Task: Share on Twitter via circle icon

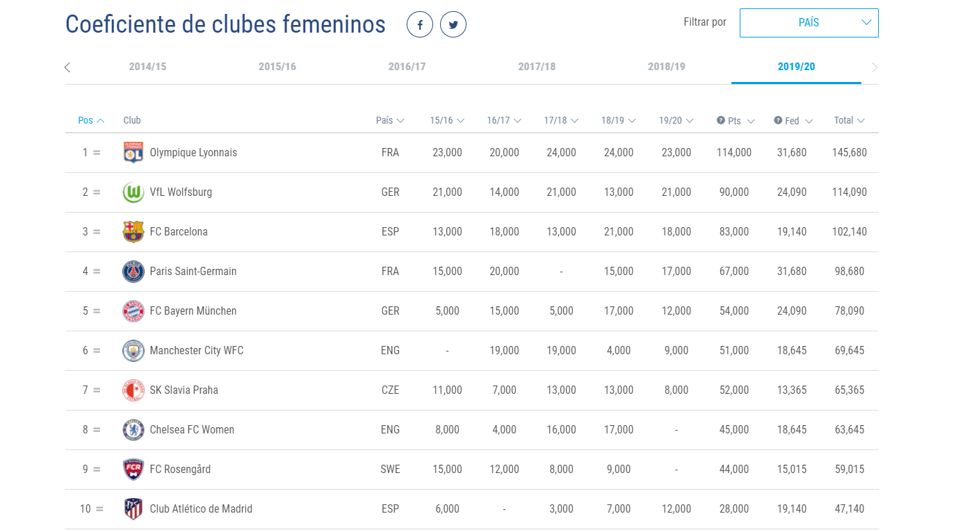Action: [453, 24]
